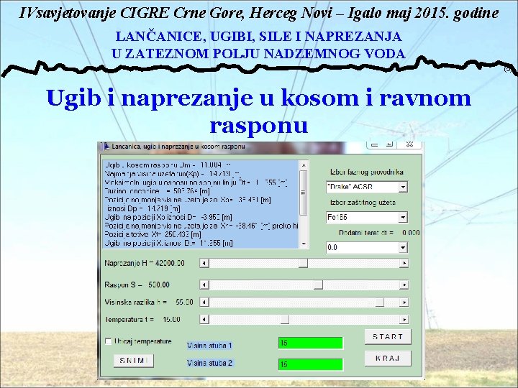Image resolution: width=518 pixels, height=388 pixels.
Task: Close the Lancanica window
Action: [x=409, y=144]
